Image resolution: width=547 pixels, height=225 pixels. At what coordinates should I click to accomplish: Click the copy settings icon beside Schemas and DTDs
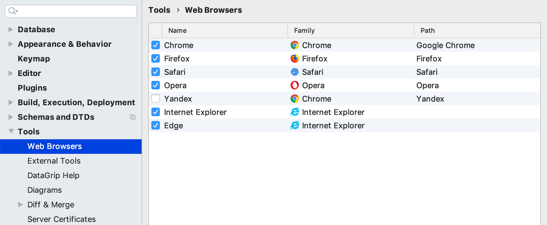tap(133, 117)
